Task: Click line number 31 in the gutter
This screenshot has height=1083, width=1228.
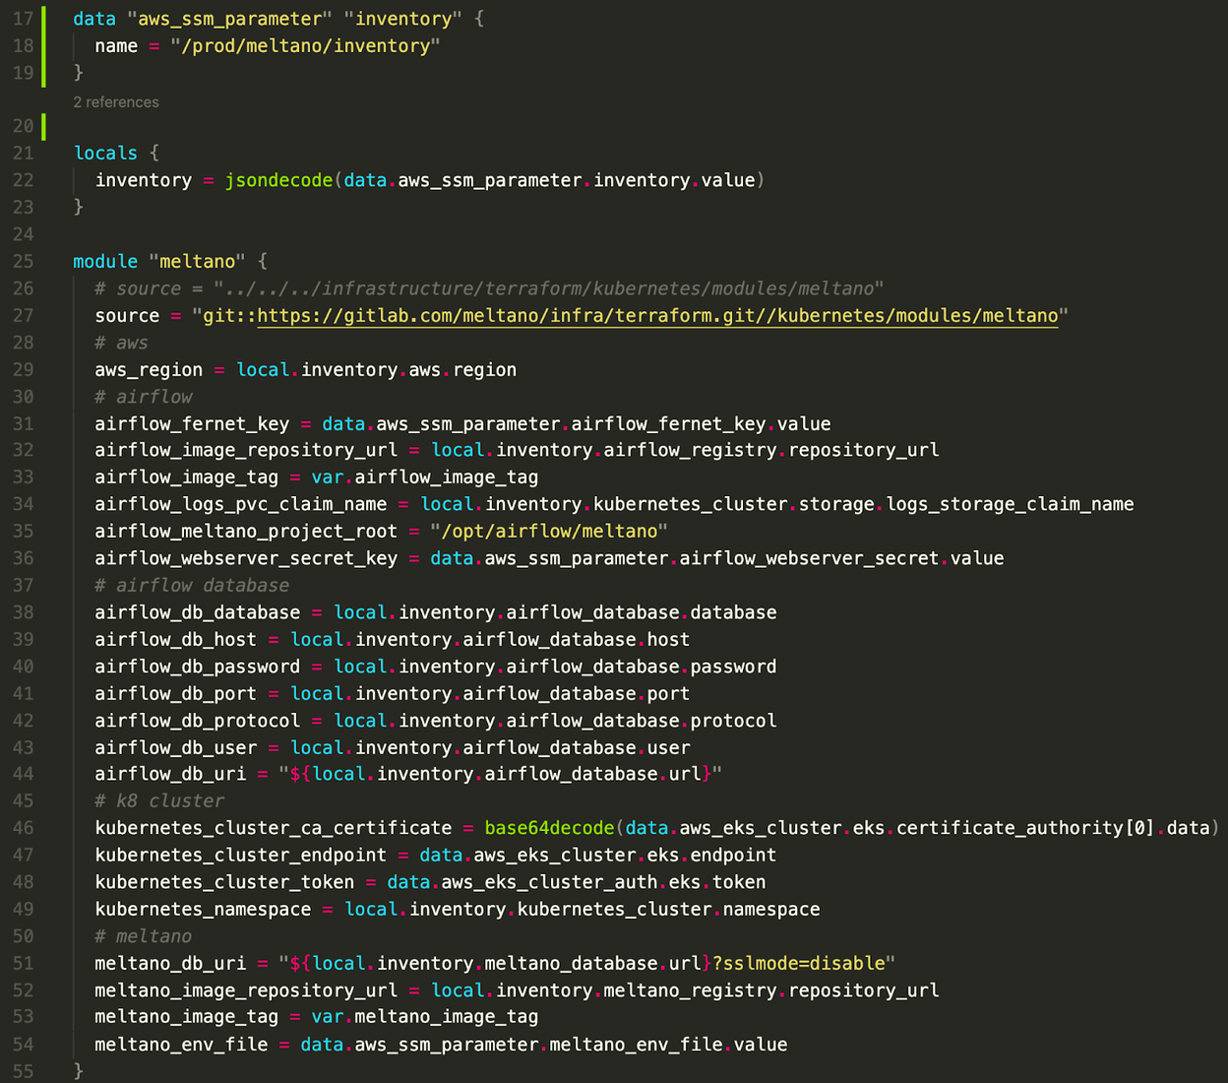Action: coord(23,423)
